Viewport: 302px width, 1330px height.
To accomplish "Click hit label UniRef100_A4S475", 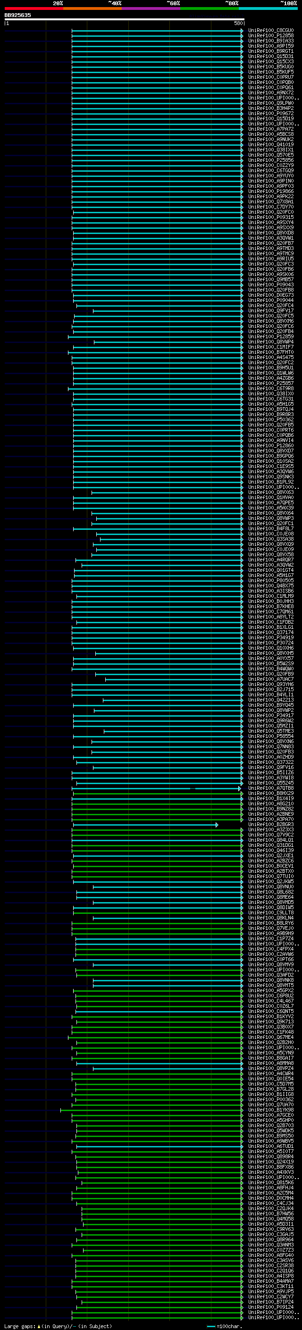I will coord(270,357).
